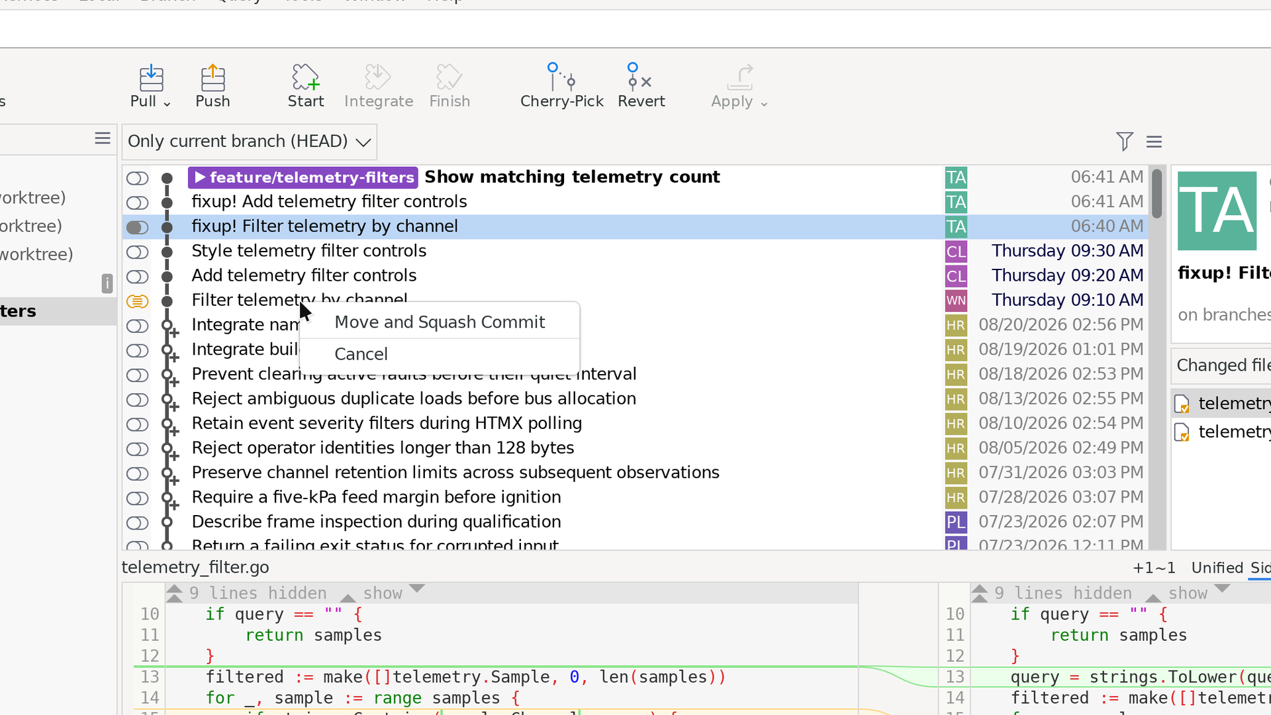1271x715 pixels.
Task: Click CL avatar on Style telemetry filter controls row
Action: (x=956, y=252)
